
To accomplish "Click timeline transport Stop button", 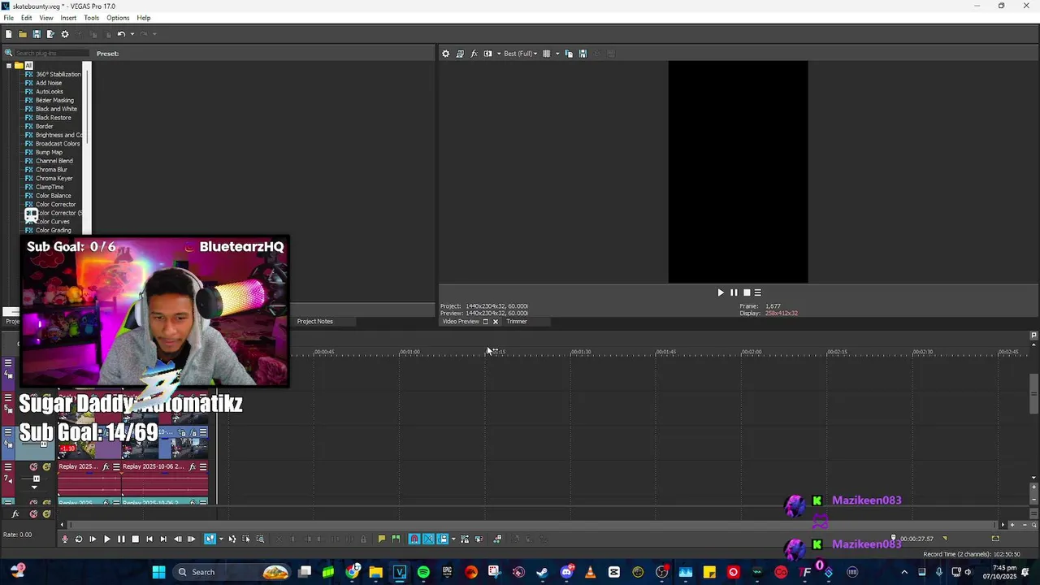I will coord(135,539).
